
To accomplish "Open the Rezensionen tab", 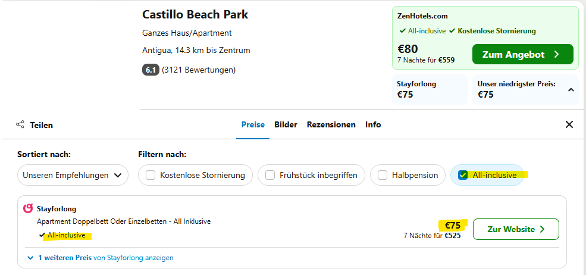I will pyautogui.click(x=331, y=124).
